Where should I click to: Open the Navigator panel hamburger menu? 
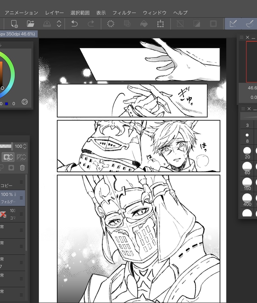pos(242,37)
